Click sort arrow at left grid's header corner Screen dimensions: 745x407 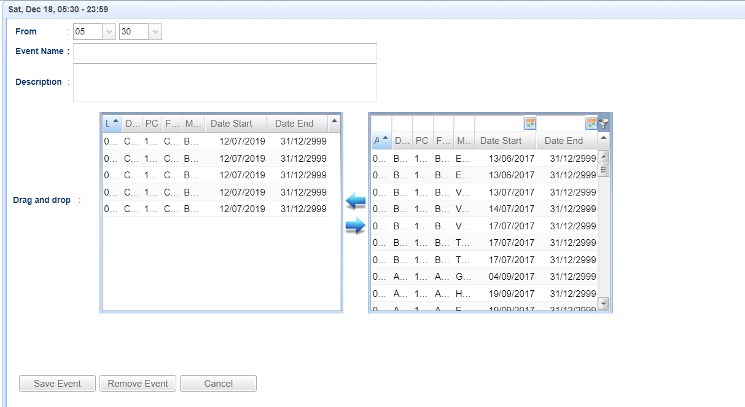click(334, 122)
